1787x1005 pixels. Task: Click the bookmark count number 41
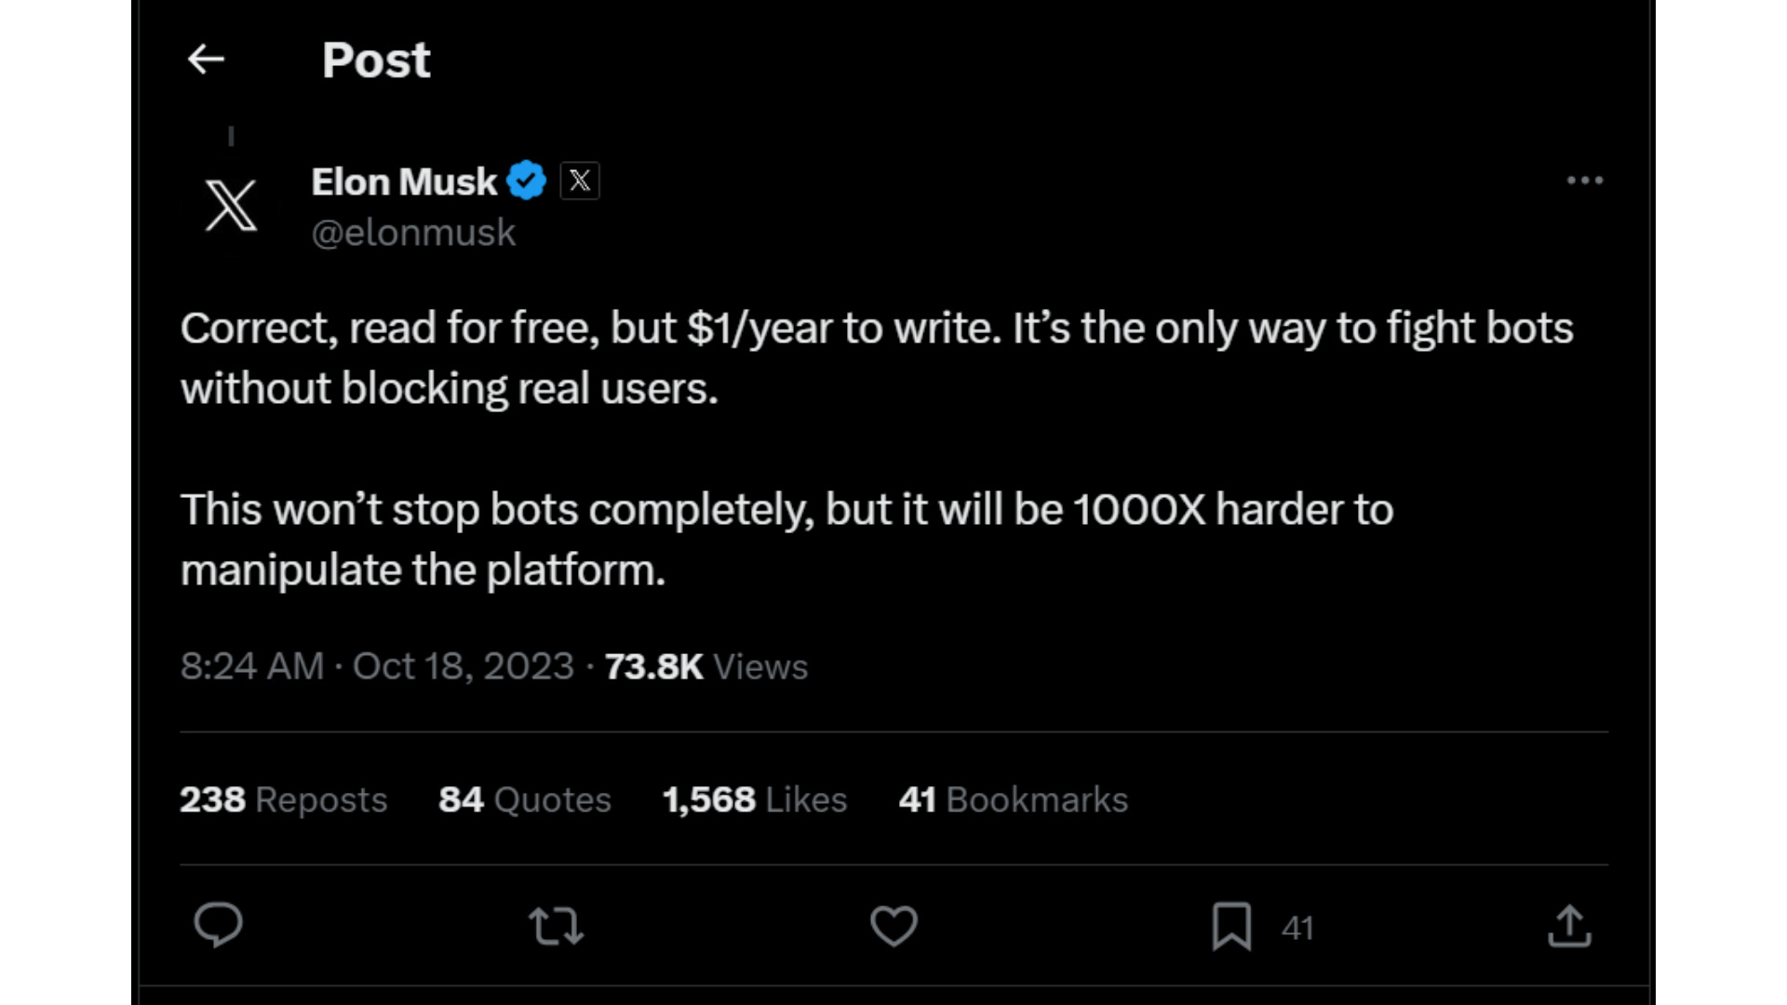point(1297,928)
